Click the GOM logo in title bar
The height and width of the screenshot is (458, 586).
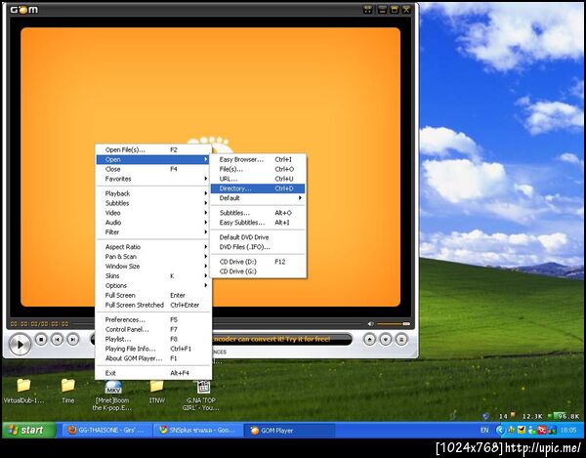23,10
